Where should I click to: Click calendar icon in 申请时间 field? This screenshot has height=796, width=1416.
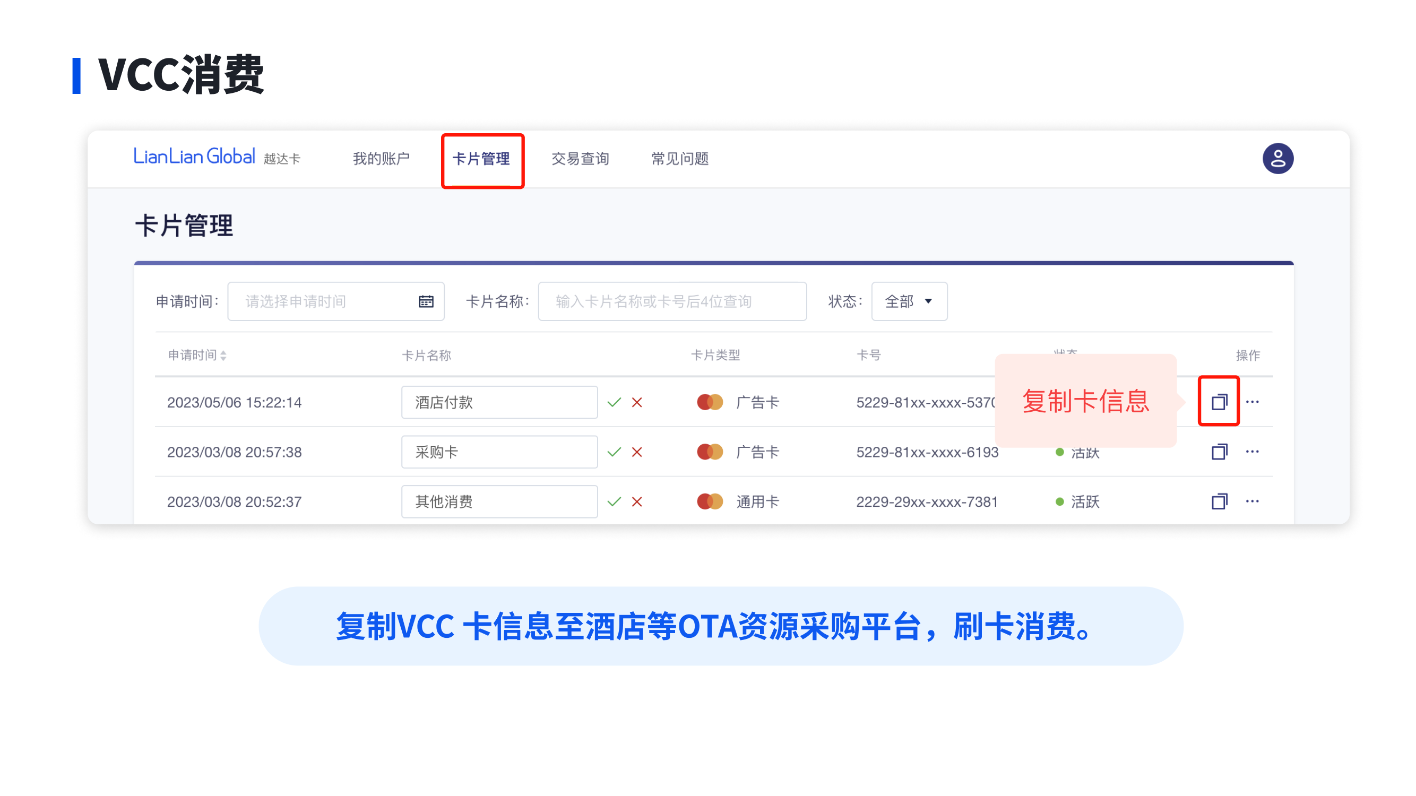click(x=426, y=301)
